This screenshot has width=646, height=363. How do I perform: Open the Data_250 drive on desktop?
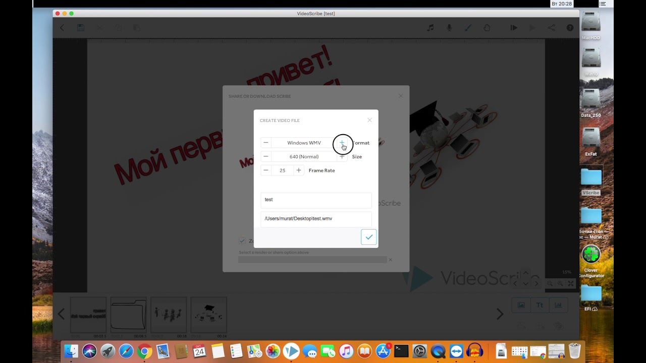click(x=591, y=103)
